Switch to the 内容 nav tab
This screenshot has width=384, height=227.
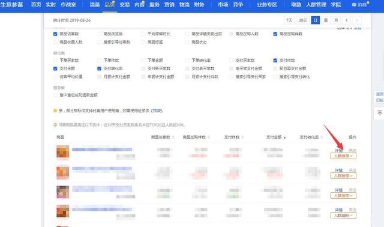tap(139, 4)
